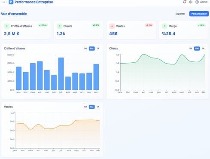Click the red down arrow icon on Ventes card
The image size is (210, 159).
coord(112,26)
